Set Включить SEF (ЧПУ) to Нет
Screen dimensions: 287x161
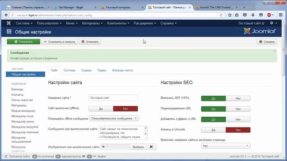(238, 98)
